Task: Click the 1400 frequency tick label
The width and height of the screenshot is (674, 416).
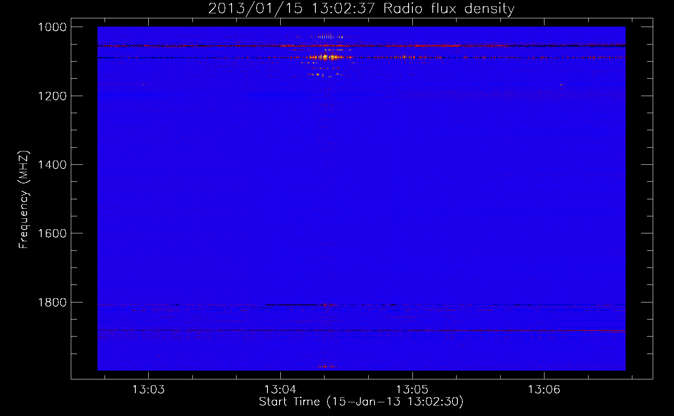Action: point(52,165)
